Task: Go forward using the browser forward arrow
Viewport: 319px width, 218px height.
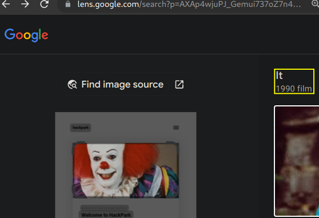Action: tap(25, 4)
